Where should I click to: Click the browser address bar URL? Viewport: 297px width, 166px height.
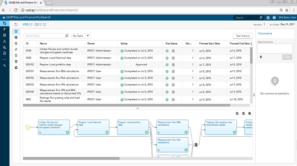(x=52, y=10)
